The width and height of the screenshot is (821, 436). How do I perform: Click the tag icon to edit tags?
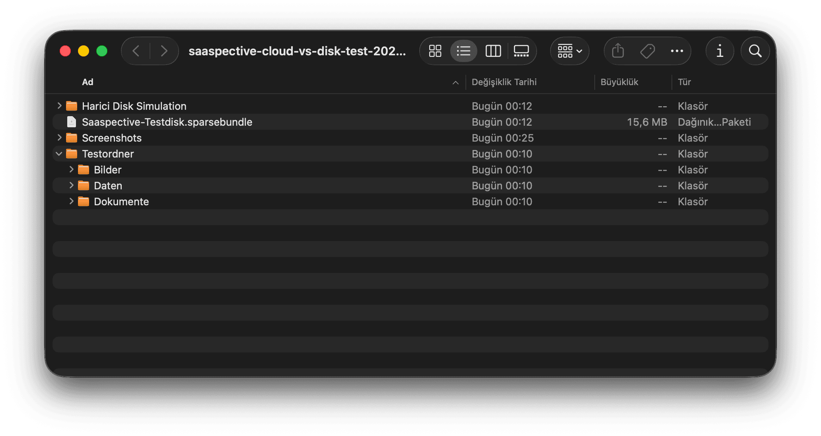[648, 51]
